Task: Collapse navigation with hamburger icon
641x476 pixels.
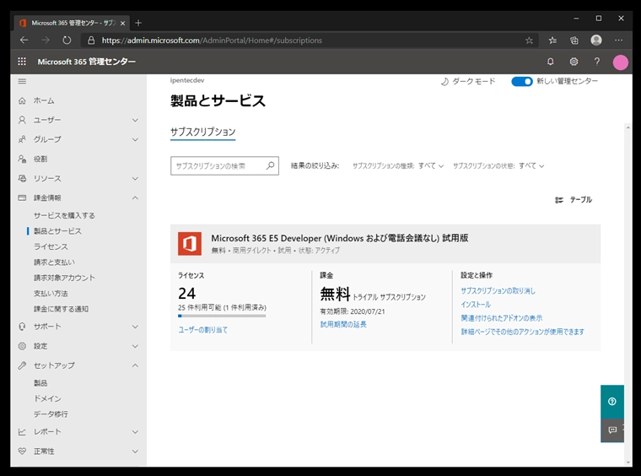Action: [22, 81]
